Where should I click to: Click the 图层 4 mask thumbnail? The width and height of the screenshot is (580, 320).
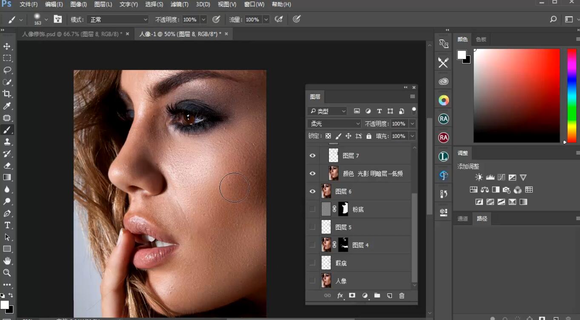(x=343, y=244)
